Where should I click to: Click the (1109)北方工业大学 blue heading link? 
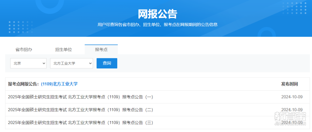click(x=59, y=84)
